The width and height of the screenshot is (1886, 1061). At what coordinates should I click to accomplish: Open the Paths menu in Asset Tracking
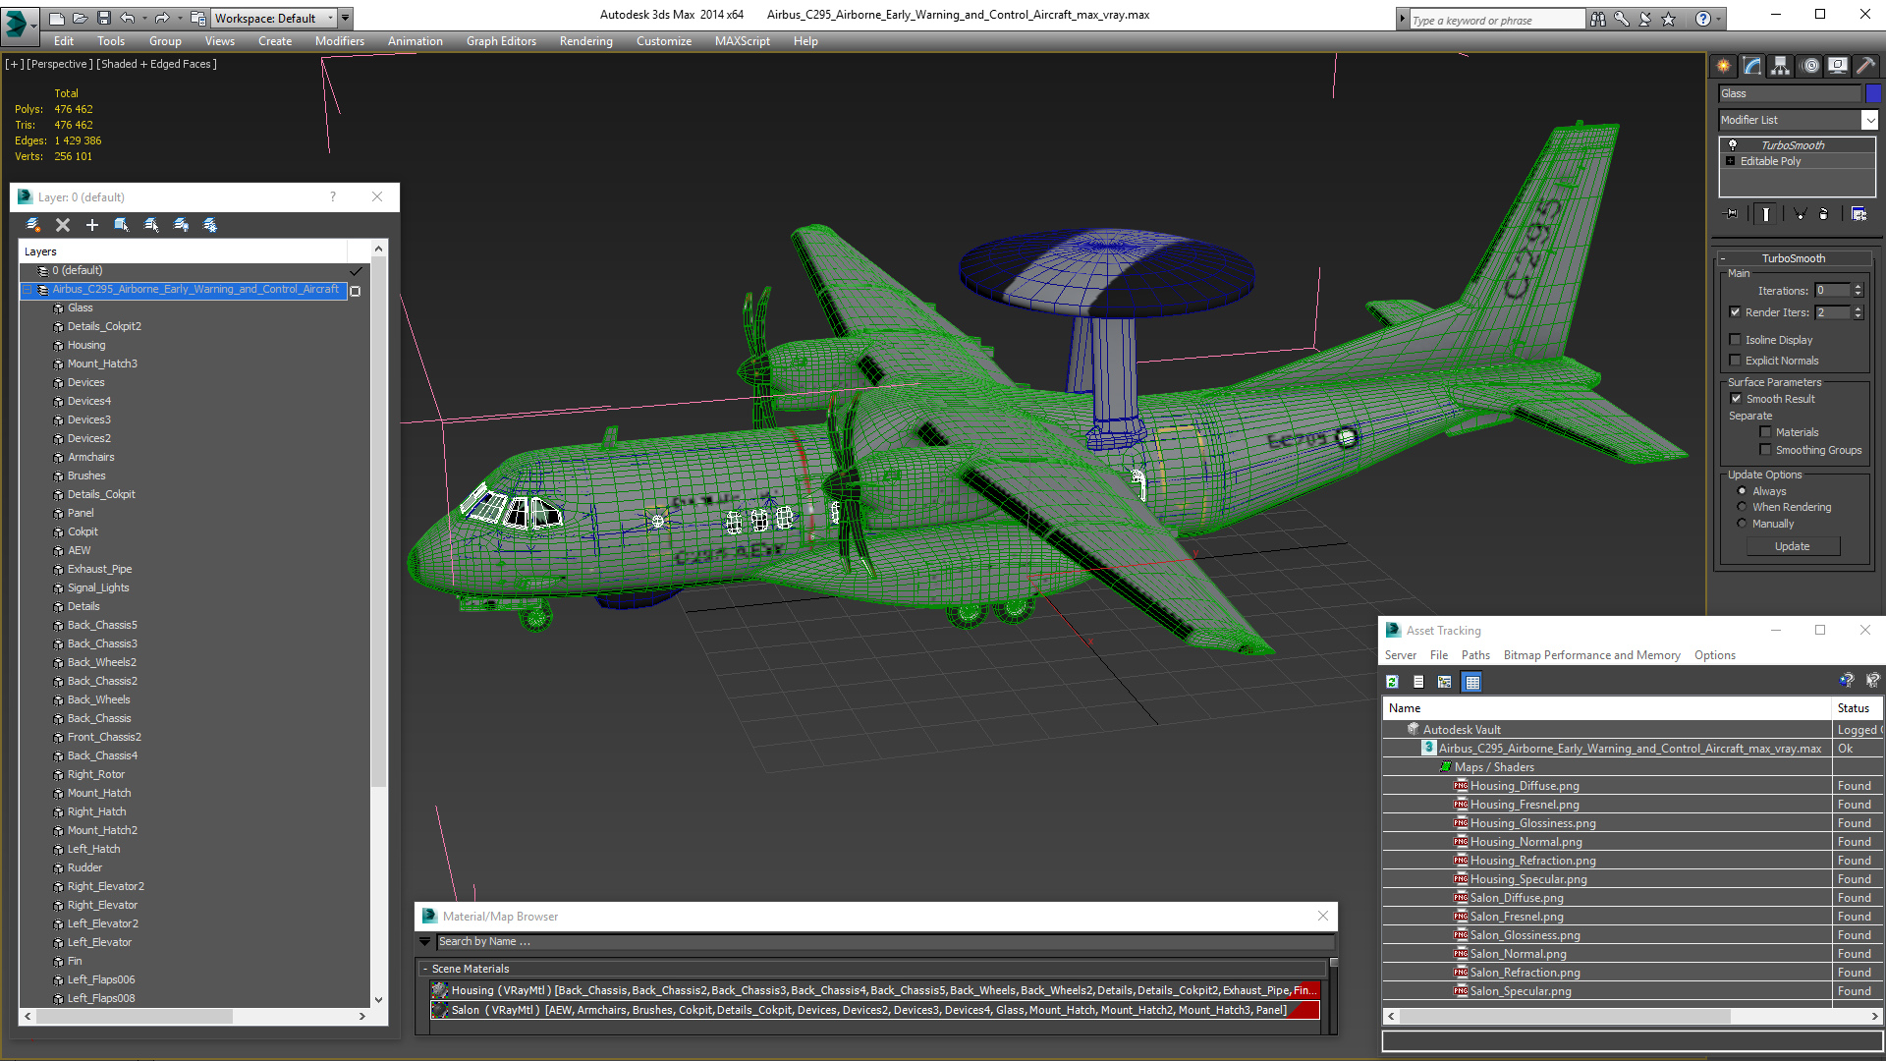click(1474, 655)
